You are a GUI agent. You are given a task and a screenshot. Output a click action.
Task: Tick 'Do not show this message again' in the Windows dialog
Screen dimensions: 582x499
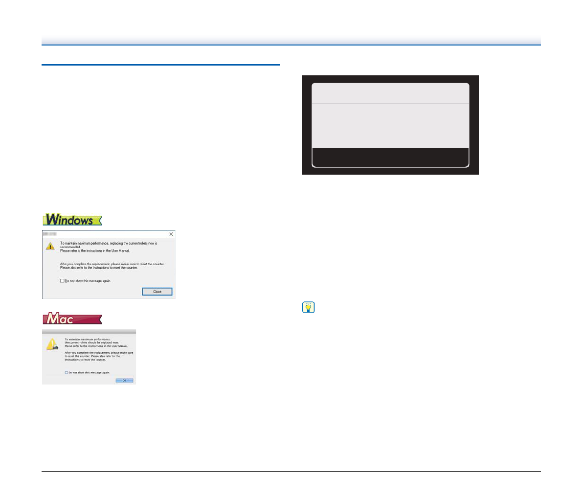tap(62, 281)
